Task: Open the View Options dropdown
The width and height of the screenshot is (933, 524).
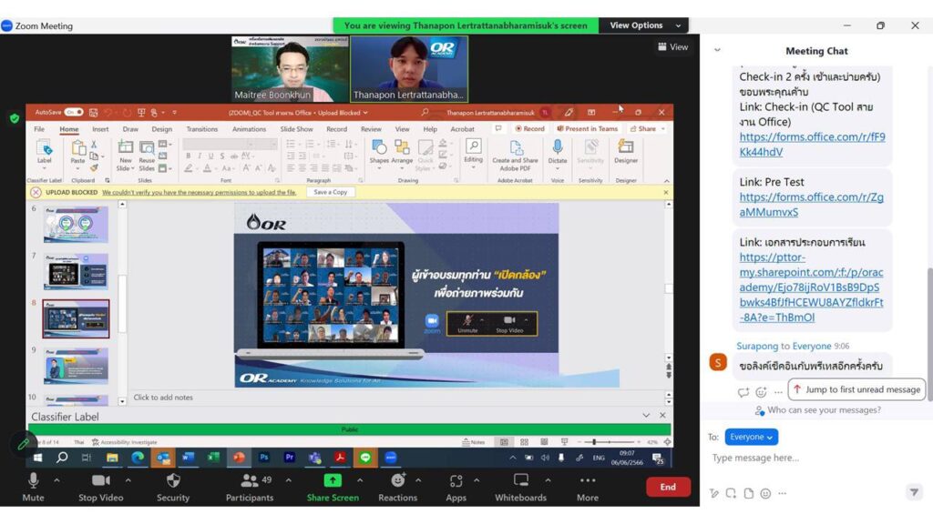Action: pos(644,25)
